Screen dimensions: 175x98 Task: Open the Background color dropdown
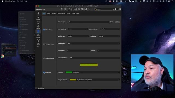[x=95, y=80]
